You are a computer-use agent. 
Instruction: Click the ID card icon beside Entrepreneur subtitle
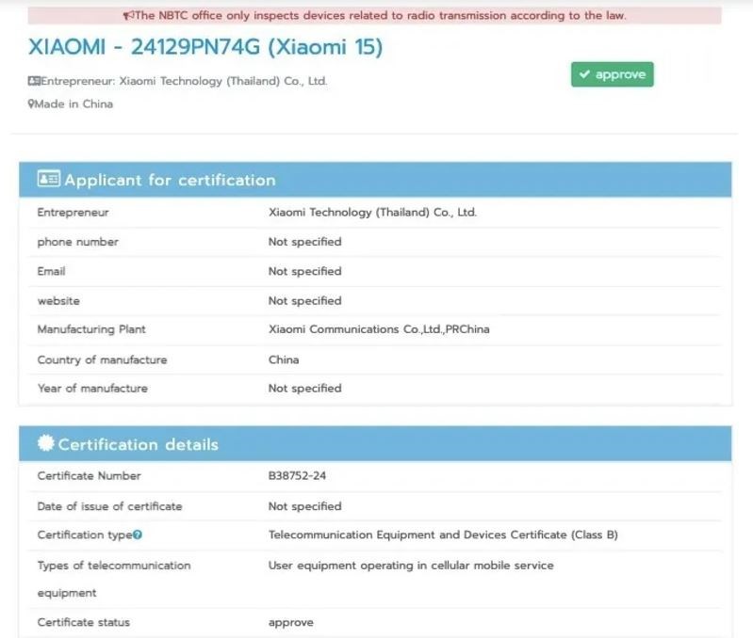pyautogui.click(x=34, y=81)
